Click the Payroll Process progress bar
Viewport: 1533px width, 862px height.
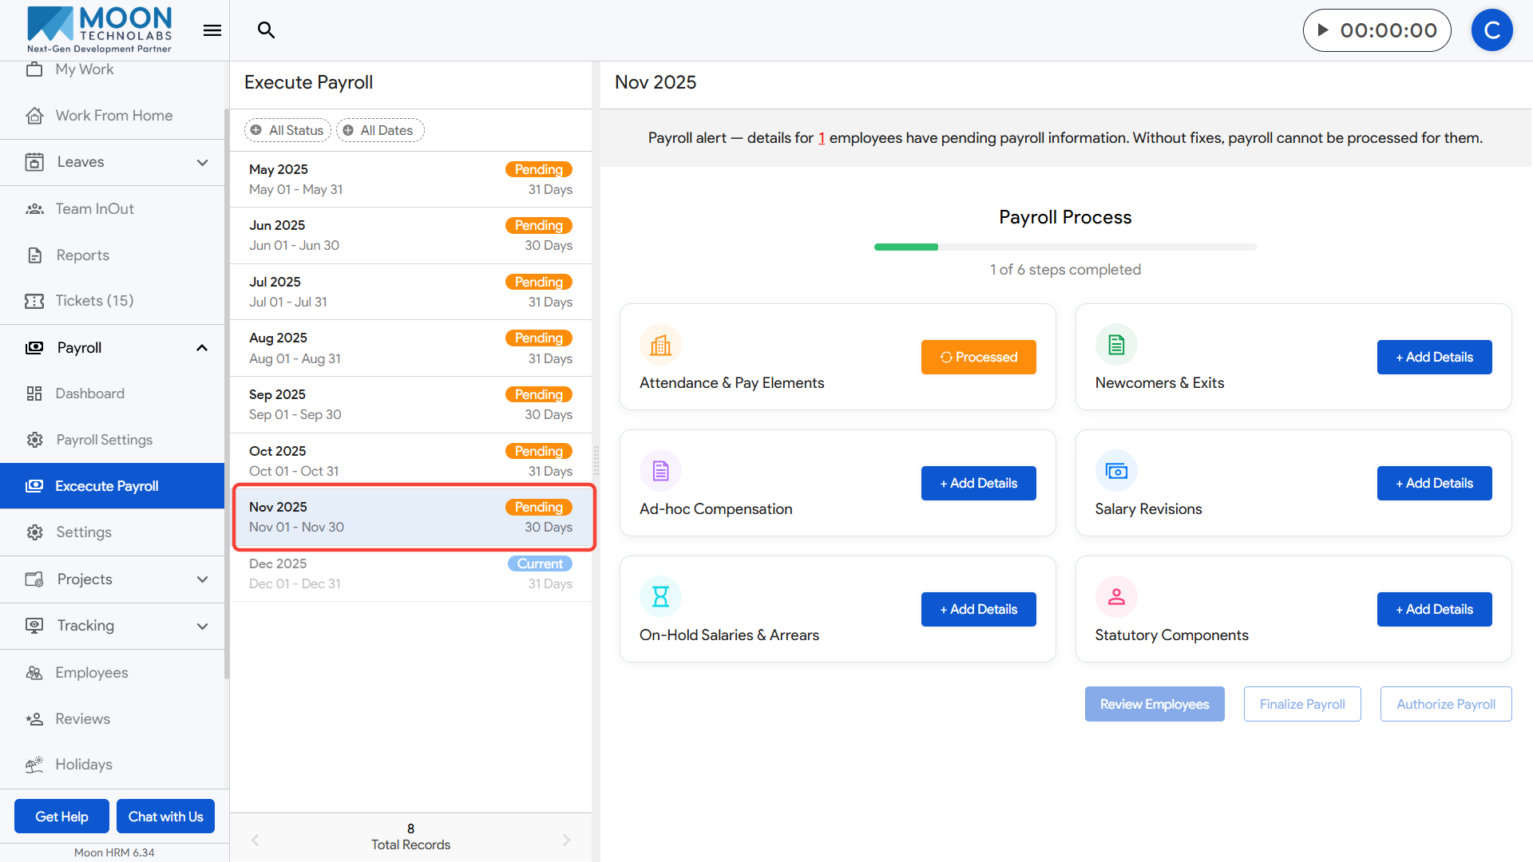click(x=1065, y=247)
